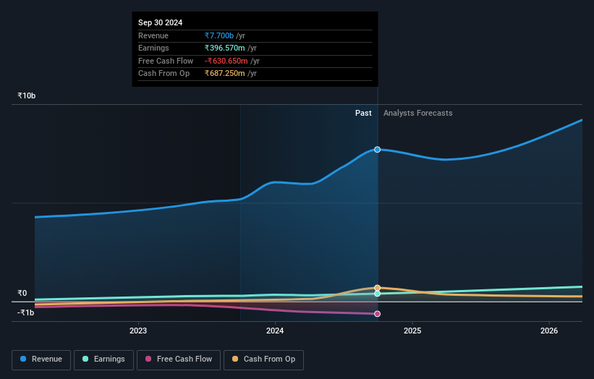This screenshot has height=379, width=594.
Task: Select the 2026 x-axis label
Action: point(549,331)
